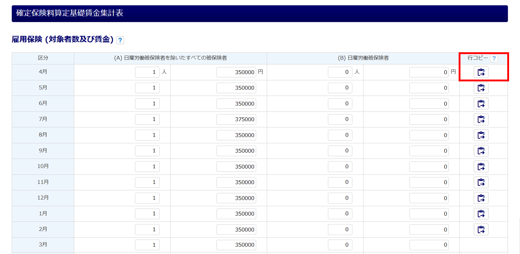Screen dimensions: 520x254
Task: Focus 3月 wage field (A)
Action: [236, 245]
